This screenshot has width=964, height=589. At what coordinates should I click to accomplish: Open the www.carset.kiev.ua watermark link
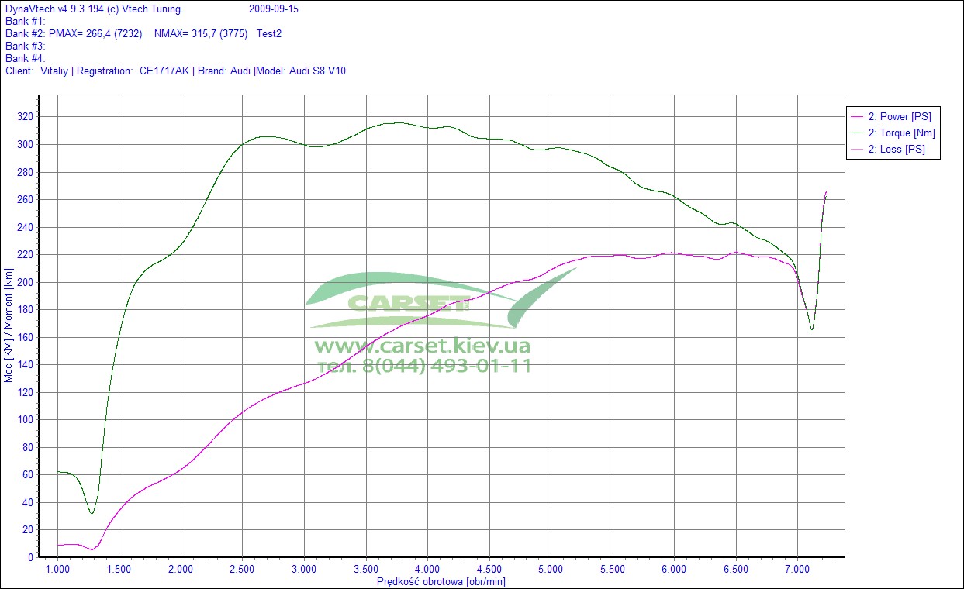tap(422, 346)
